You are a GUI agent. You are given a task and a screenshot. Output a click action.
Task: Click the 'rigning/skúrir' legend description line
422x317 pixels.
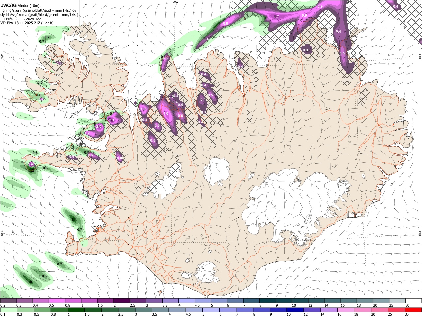tap(39, 10)
